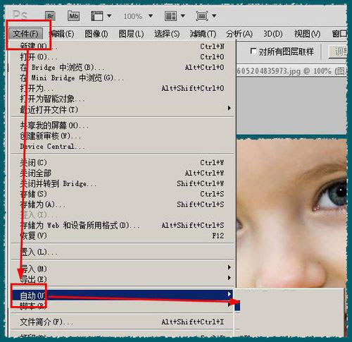The height and width of the screenshot is (342, 352).
Task: Choose 在 Bridge 中浏览(B)... entry
Action: point(122,68)
